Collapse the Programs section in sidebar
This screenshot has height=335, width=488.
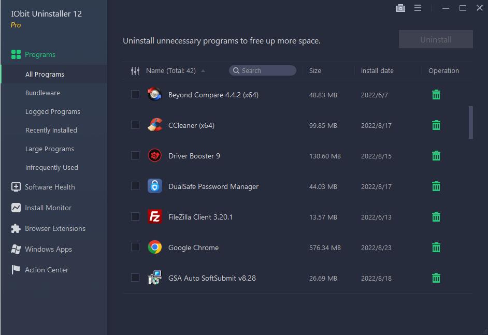point(40,54)
